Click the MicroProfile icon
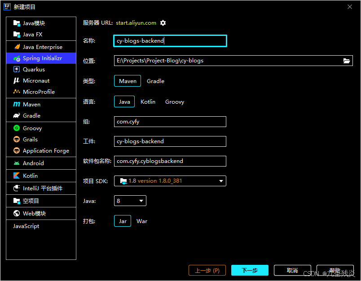 click(x=17, y=92)
